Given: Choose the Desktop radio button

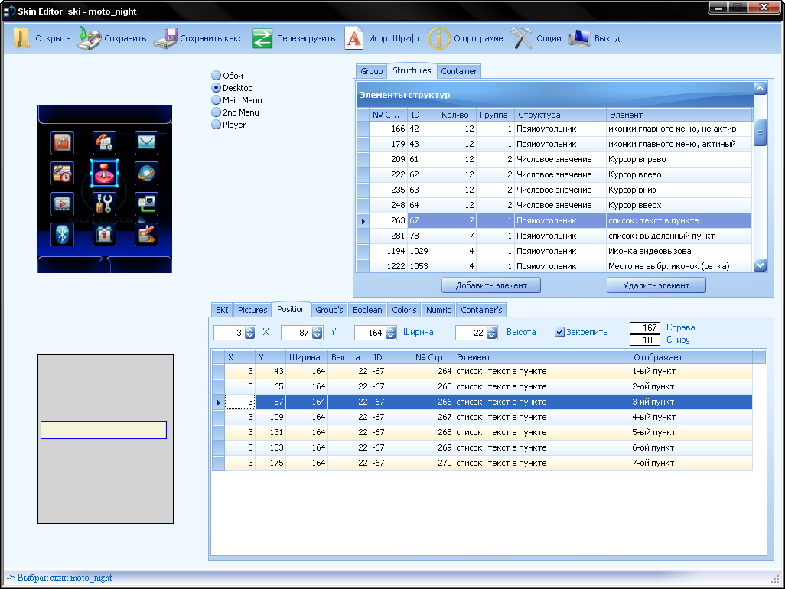Looking at the screenshot, I should coord(217,87).
